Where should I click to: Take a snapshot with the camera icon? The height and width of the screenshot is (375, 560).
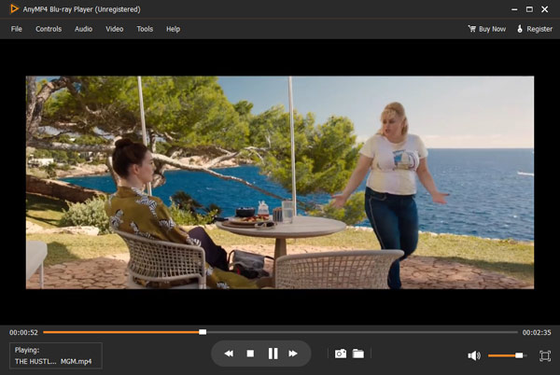341,354
